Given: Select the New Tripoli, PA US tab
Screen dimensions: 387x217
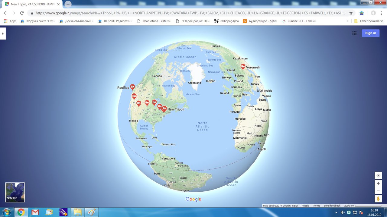Looking at the screenshot, I should pyautogui.click(x=33, y=5).
